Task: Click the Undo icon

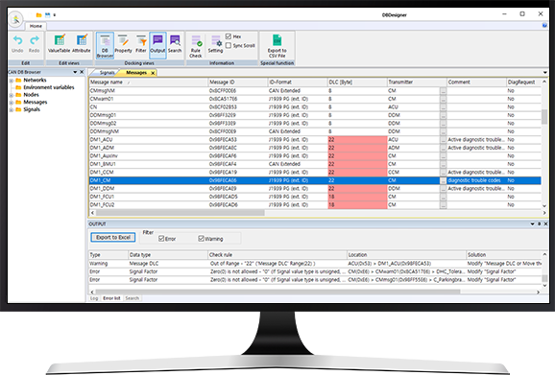Action: tap(17, 44)
